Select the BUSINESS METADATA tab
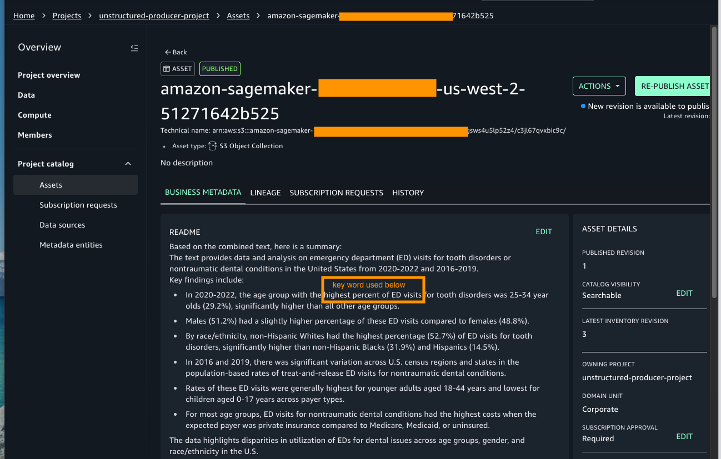This screenshot has height=459, width=721. (203, 192)
